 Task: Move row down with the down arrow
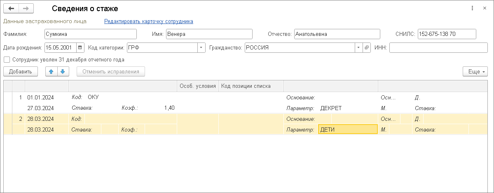click(62, 71)
